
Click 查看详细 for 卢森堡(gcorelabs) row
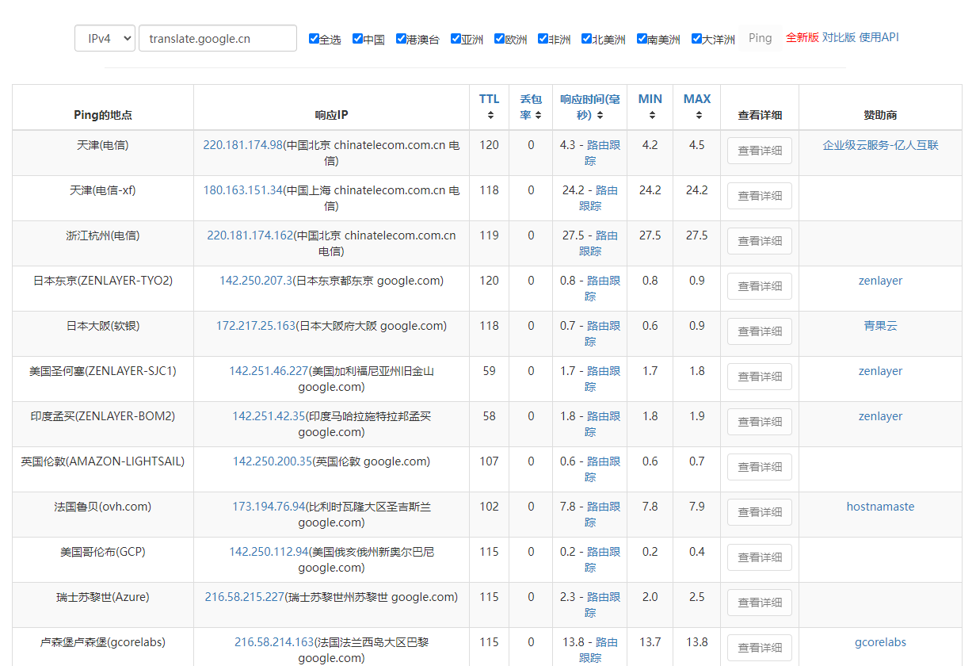coord(760,648)
